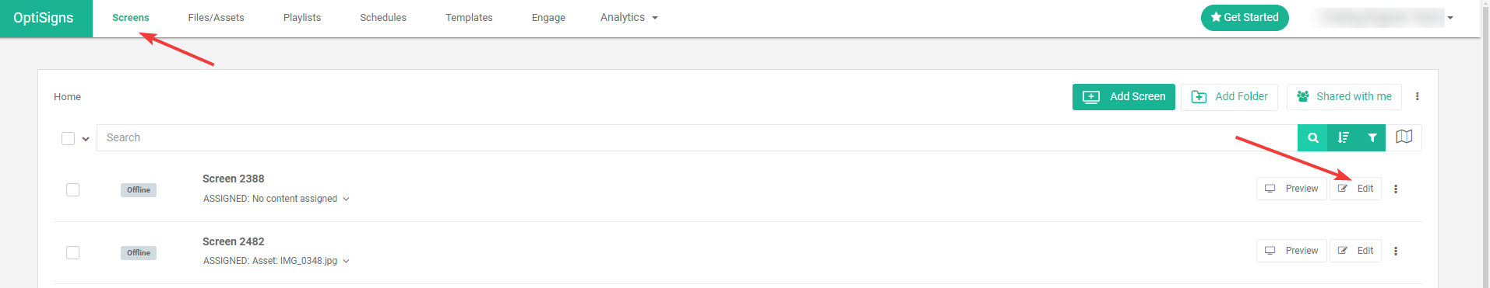Toggle the select-all checkbox
This screenshot has width=1490, height=288.
click(68, 138)
